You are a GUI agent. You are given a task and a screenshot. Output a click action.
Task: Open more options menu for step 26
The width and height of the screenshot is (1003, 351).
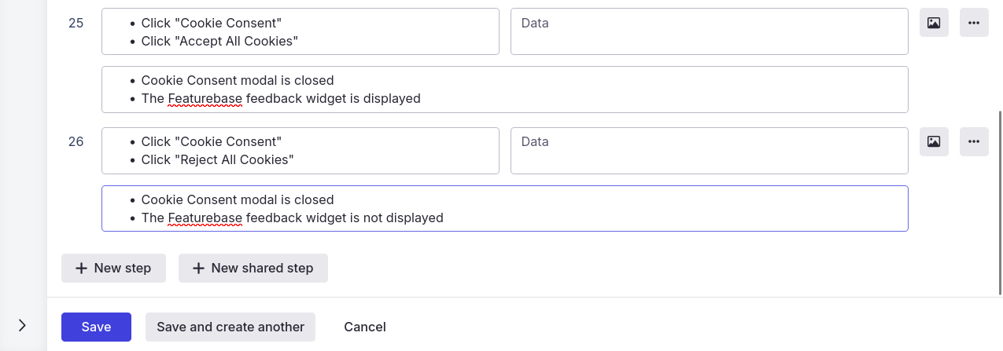973,141
